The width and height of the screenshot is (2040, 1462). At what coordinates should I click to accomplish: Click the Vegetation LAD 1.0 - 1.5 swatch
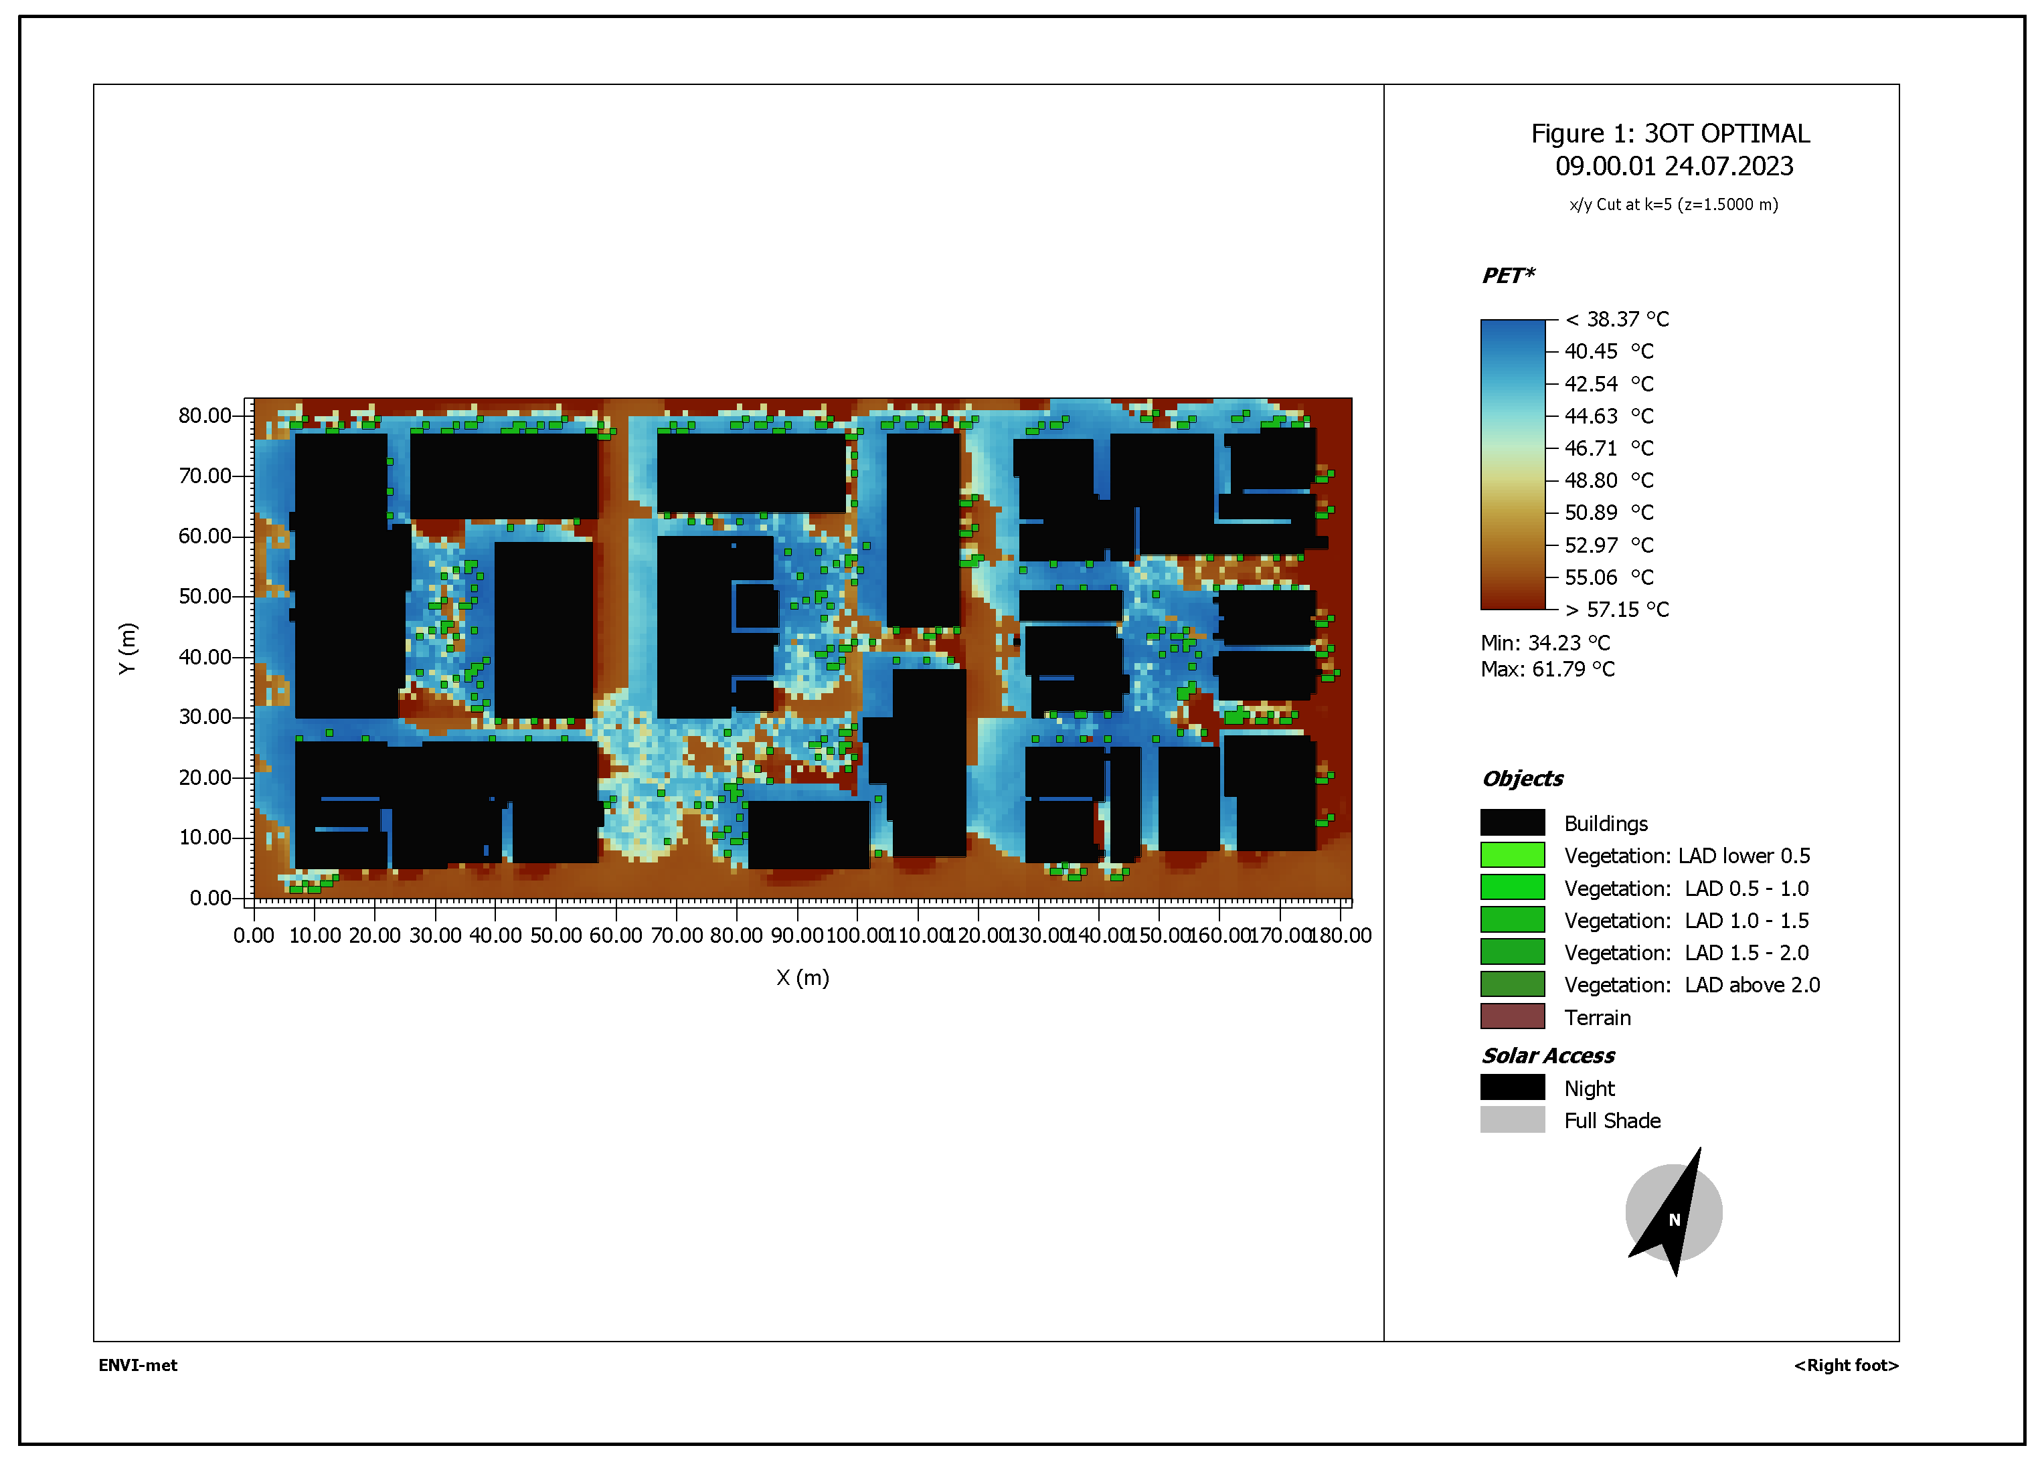1512,920
